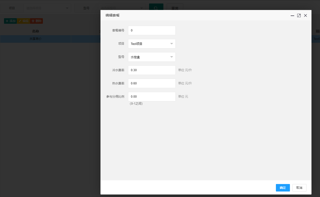The height and width of the screenshot is (197, 320).
Task: Expand the background 请选择项目 filter dropdown
Action: pyautogui.click(x=47, y=8)
